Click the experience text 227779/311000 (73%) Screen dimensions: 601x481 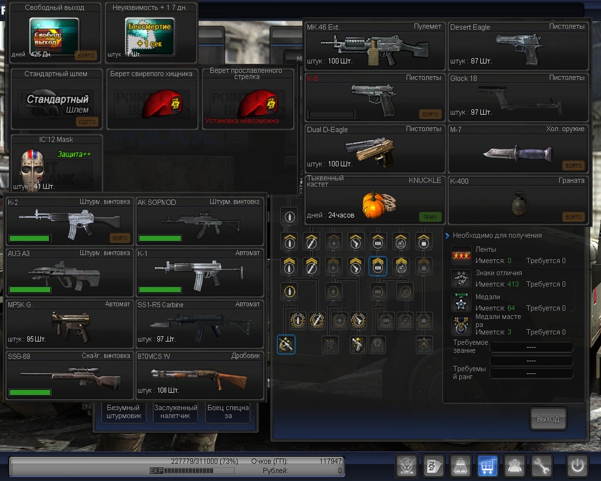204,461
